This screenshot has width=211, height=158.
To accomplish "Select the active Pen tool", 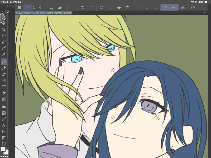I will [x=4, y=62].
